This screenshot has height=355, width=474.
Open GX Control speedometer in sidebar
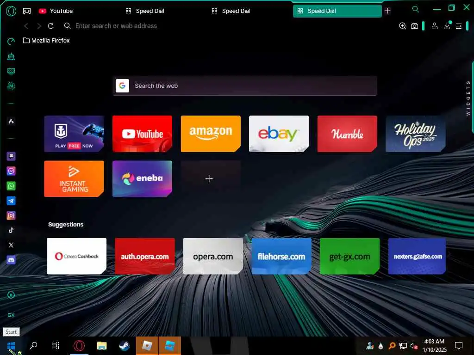point(11,42)
